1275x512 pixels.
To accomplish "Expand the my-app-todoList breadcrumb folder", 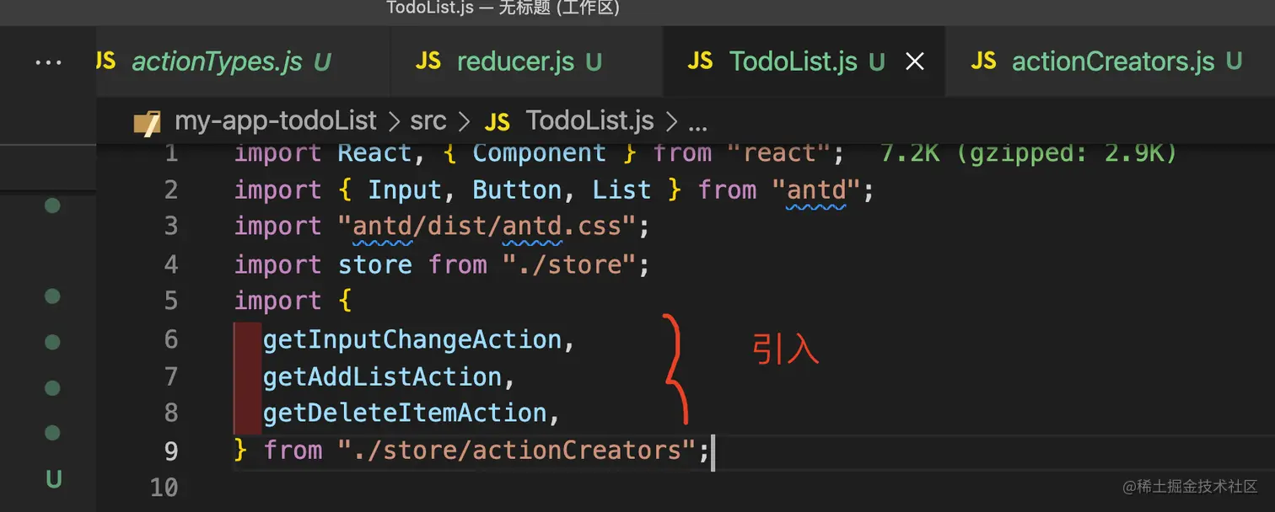I will pyautogui.click(x=275, y=121).
